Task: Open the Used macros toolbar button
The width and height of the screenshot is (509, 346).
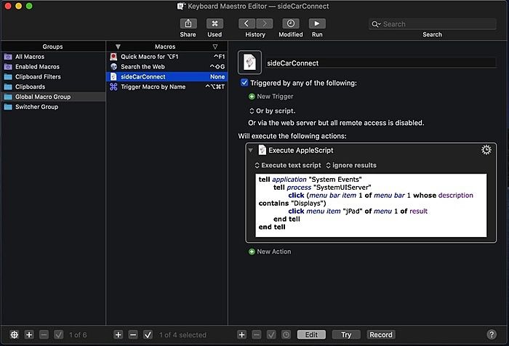Action: point(215,24)
